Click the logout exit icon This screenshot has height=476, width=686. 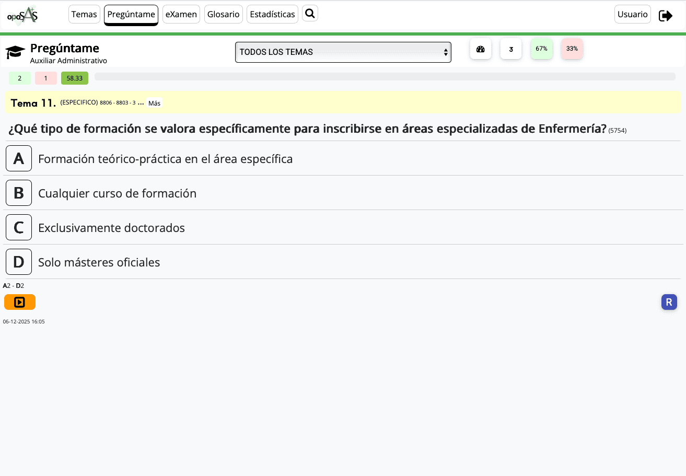click(x=665, y=15)
